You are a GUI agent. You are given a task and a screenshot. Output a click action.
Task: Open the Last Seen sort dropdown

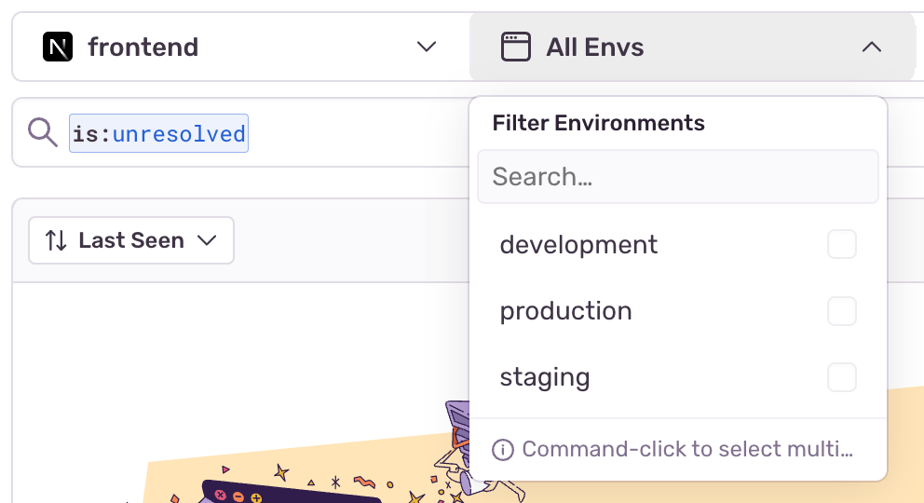point(131,240)
